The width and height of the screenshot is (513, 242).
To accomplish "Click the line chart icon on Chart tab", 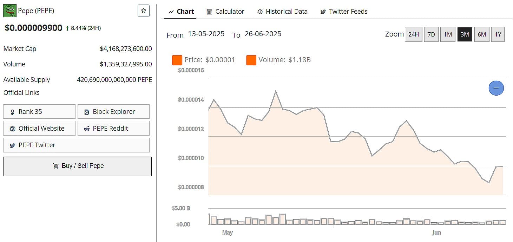I will point(171,12).
